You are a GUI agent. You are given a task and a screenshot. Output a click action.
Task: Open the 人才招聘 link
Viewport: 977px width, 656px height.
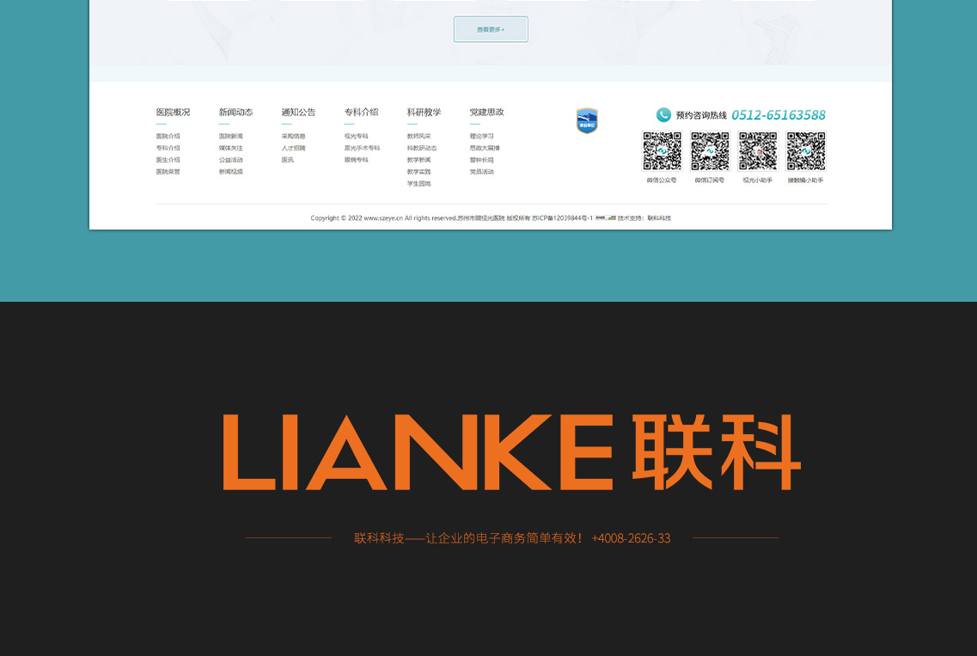(x=293, y=148)
